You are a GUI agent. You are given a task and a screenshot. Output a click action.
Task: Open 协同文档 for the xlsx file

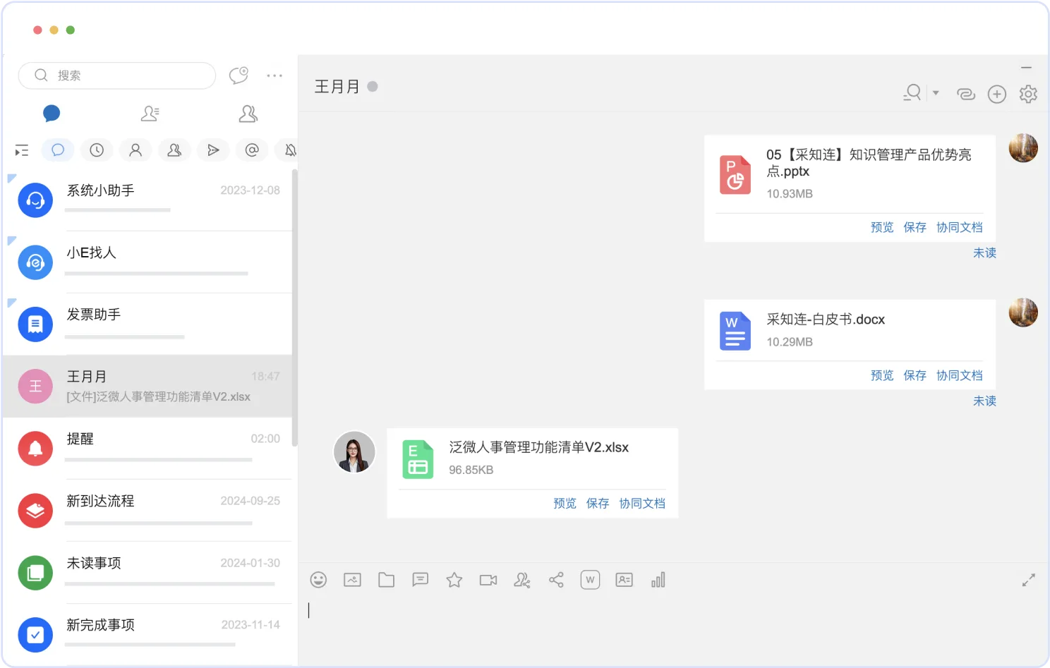642,503
